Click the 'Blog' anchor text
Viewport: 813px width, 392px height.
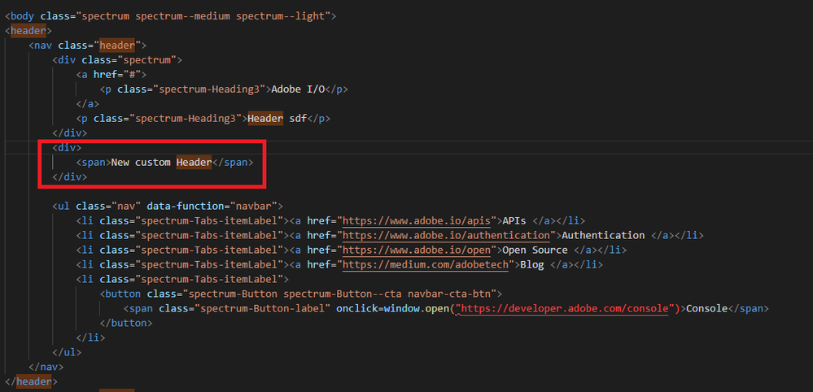coord(534,264)
